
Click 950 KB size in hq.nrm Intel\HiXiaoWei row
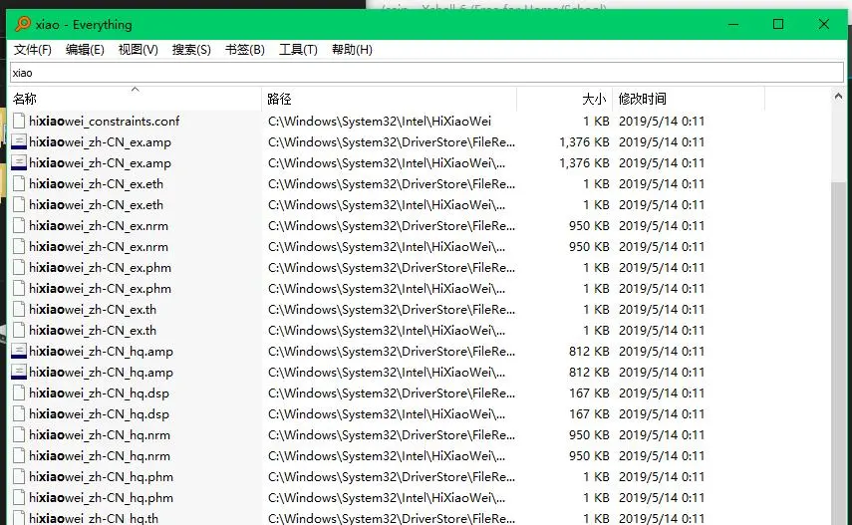pos(589,456)
